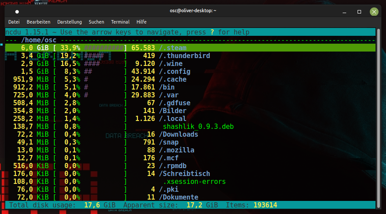
Task: Select the /.rpmdb directory row
Action: (x=190, y=166)
